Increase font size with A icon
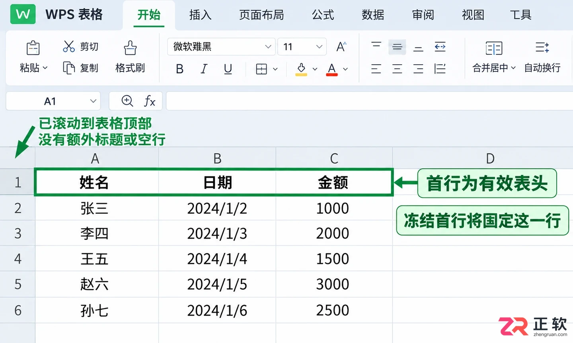 coord(341,47)
